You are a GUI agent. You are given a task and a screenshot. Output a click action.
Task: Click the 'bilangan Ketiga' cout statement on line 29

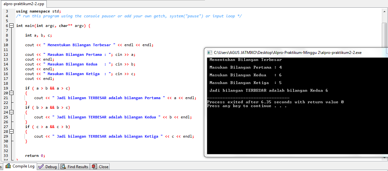coord(114,136)
